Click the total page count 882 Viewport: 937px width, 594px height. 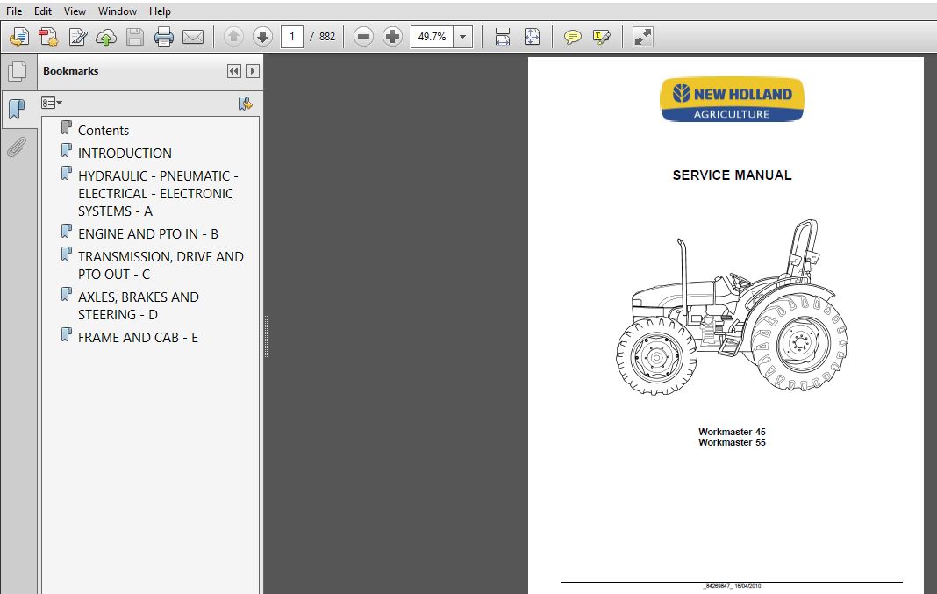pyautogui.click(x=327, y=37)
